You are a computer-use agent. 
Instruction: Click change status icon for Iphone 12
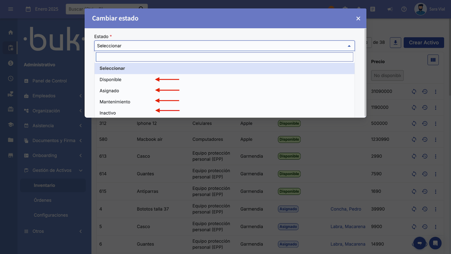point(414,123)
